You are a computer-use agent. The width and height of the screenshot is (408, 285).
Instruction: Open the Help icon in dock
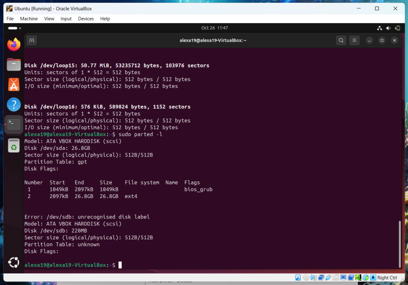point(14,105)
